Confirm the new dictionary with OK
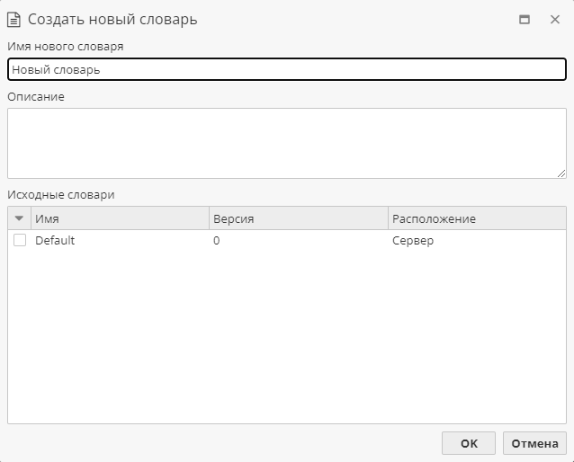Viewport: 574px width, 462px height. coord(469,443)
